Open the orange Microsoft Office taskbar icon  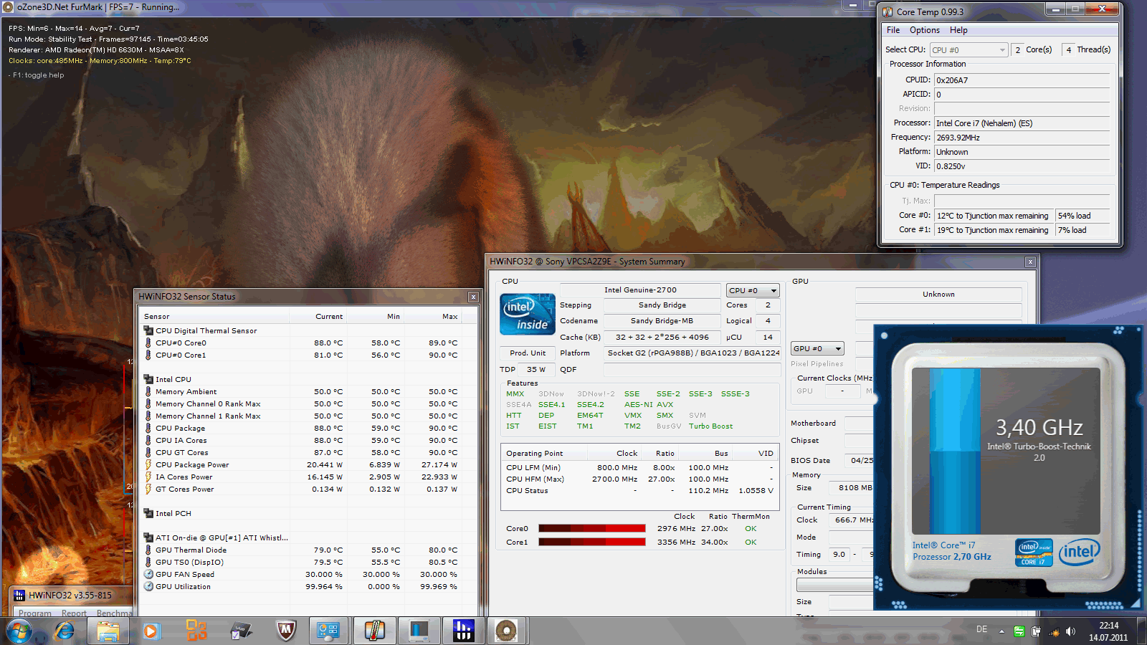196,631
